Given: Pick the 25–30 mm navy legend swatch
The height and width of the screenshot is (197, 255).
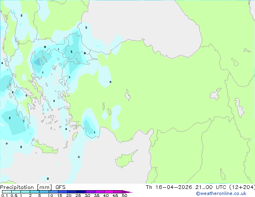Looking at the screenshot, I should click(81, 192).
